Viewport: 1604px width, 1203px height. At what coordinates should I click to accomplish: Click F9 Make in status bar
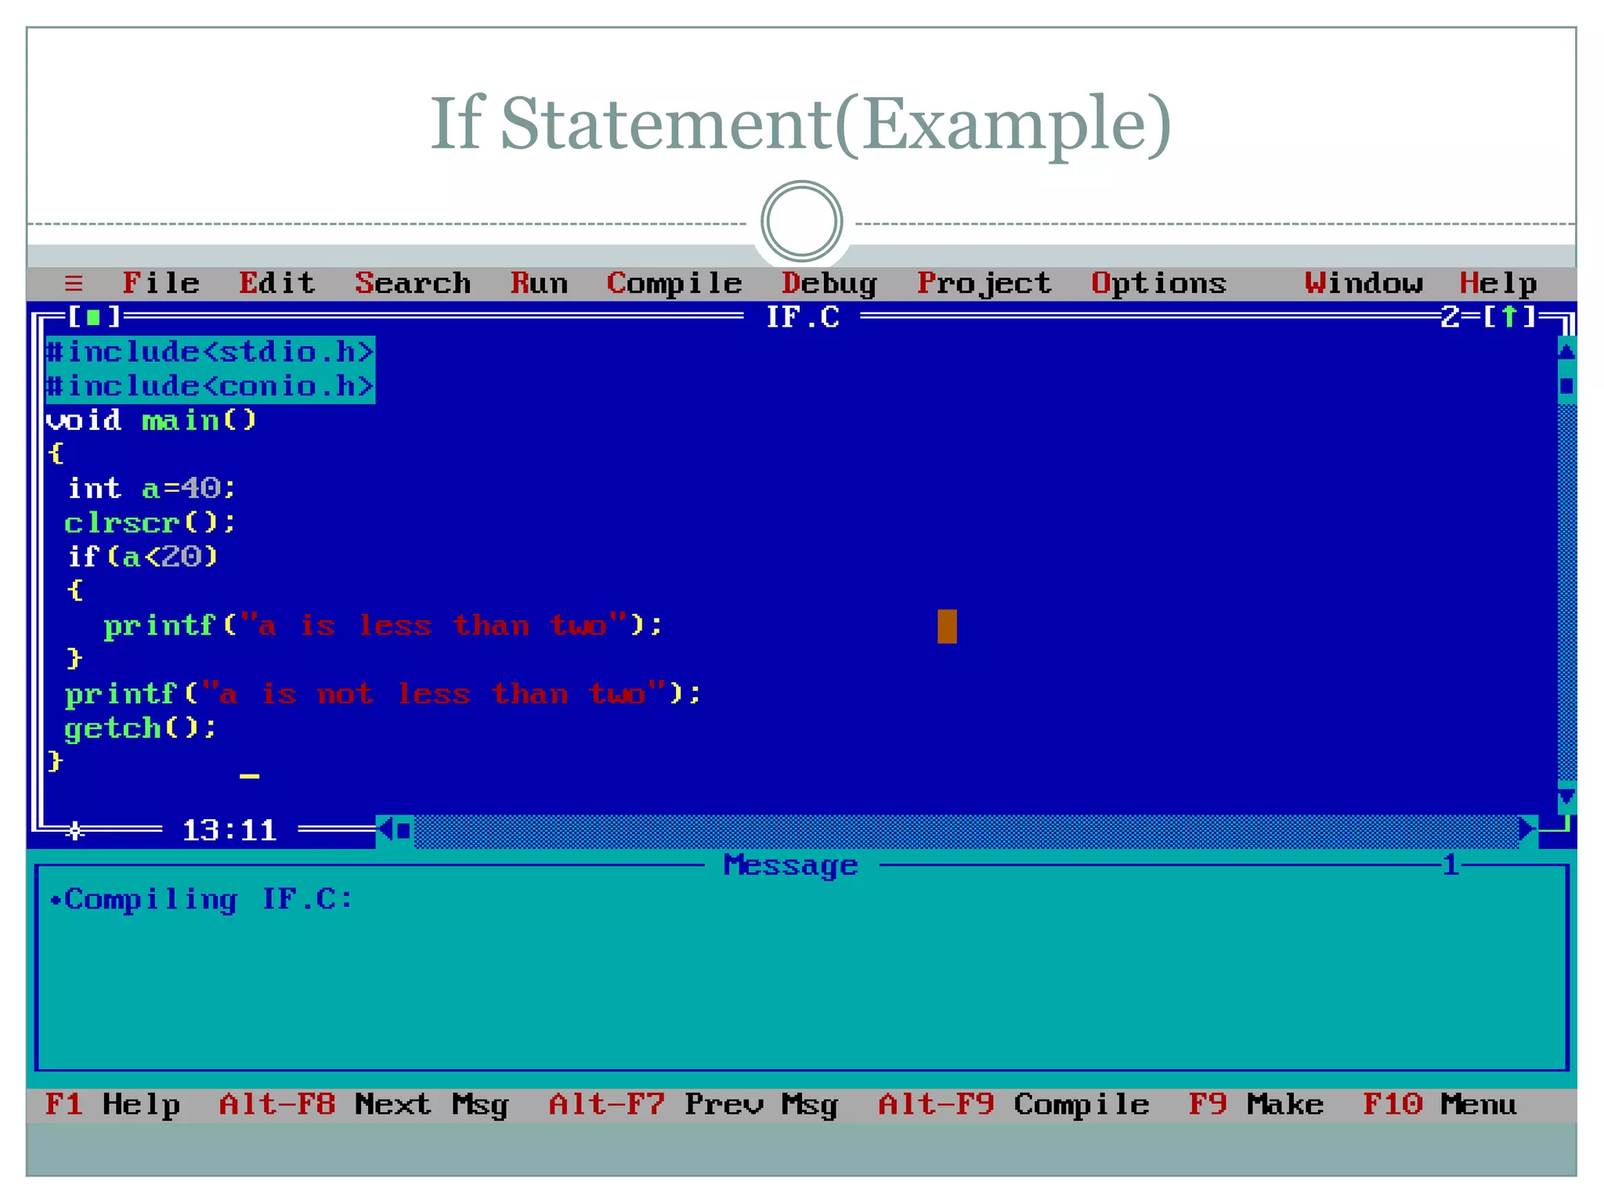[1255, 1104]
